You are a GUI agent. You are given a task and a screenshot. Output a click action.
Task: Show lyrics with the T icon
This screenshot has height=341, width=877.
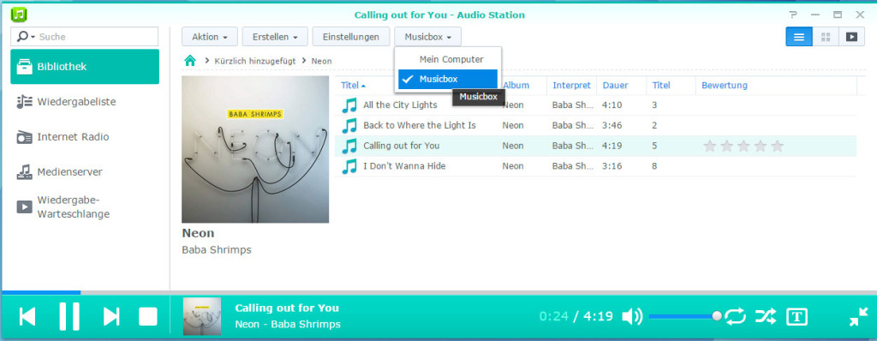(x=797, y=316)
